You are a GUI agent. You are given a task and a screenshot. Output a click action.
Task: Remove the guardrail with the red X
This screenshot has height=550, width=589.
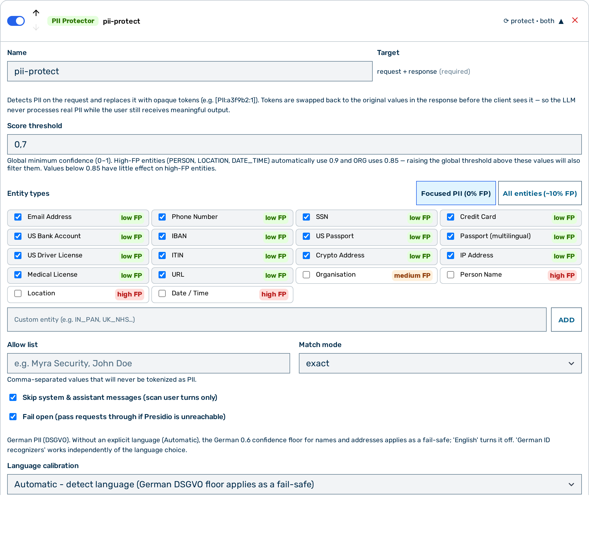(x=575, y=20)
